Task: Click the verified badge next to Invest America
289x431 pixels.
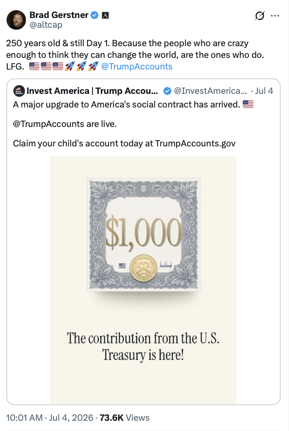Action: (167, 91)
